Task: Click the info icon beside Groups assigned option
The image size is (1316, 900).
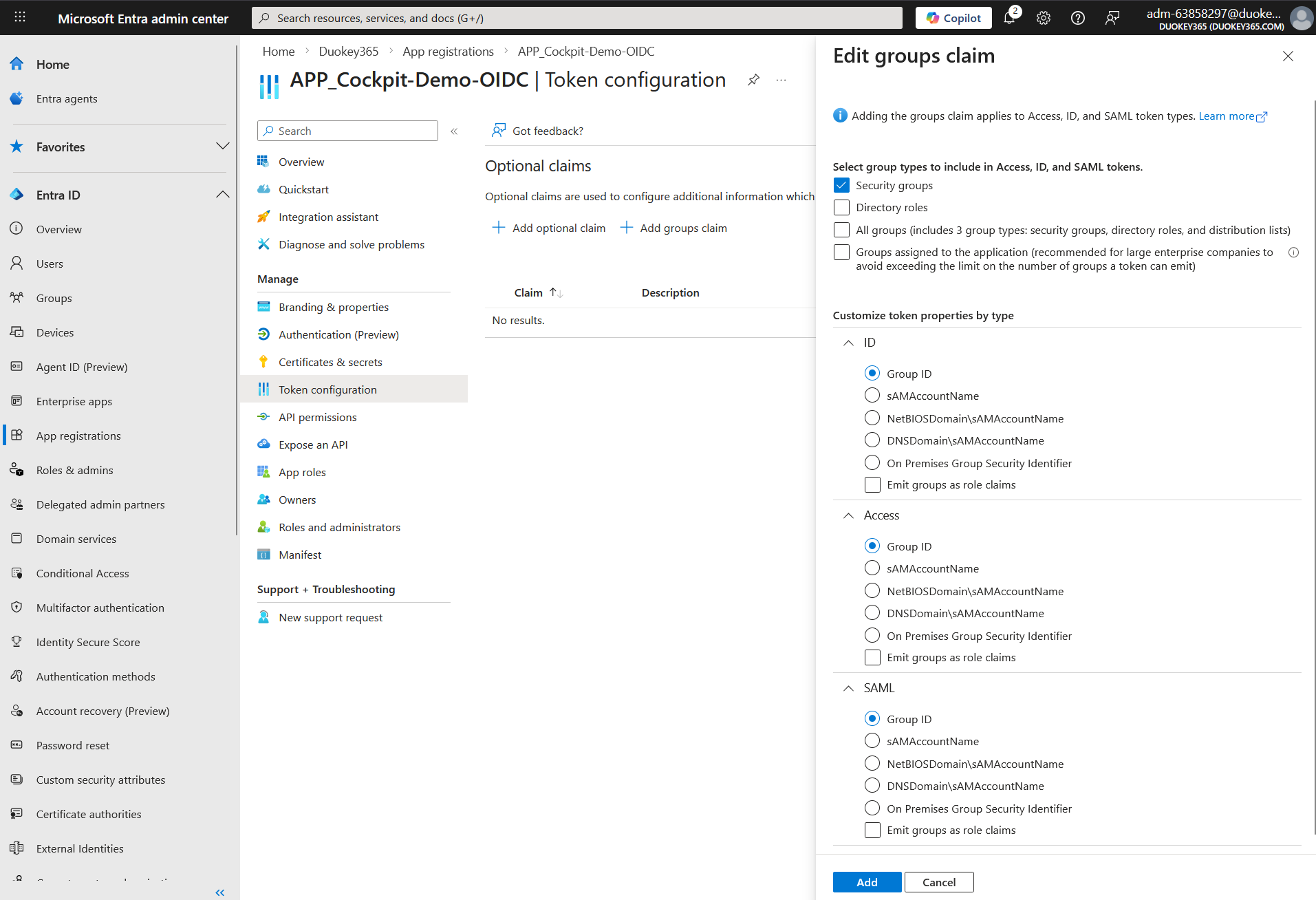Action: click(x=1293, y=253)
